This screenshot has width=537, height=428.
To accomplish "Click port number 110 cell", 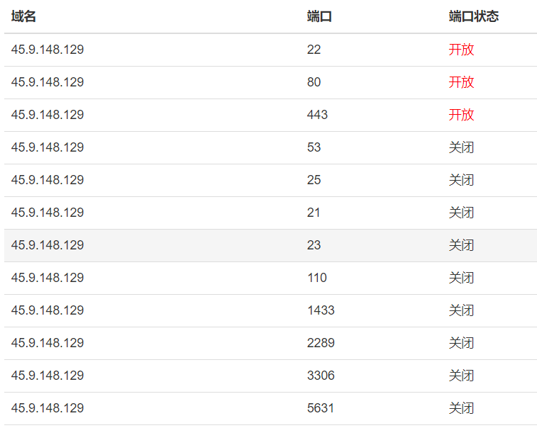I will point(316,278).
